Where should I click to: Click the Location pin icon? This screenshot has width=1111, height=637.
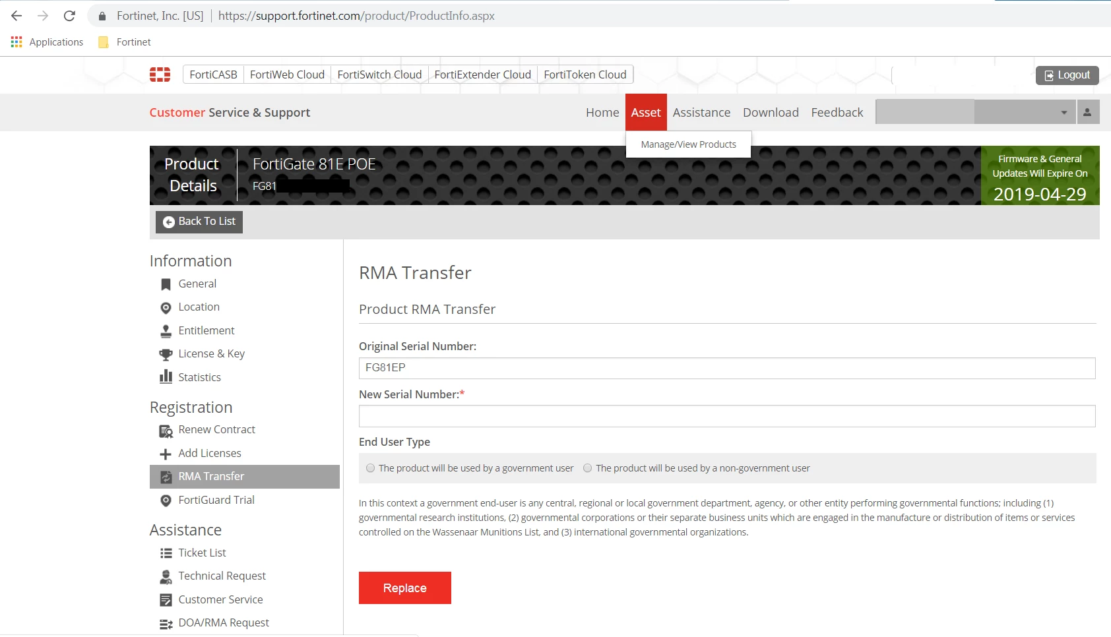click(166, 307)
